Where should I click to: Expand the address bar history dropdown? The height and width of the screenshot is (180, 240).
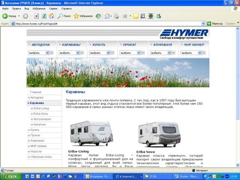(x=203, y=24)
